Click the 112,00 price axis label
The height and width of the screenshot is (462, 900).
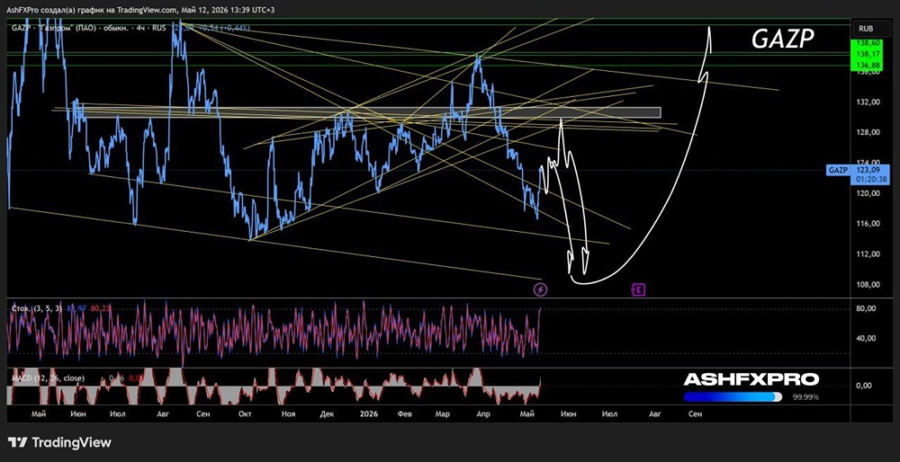click(868, 254)
